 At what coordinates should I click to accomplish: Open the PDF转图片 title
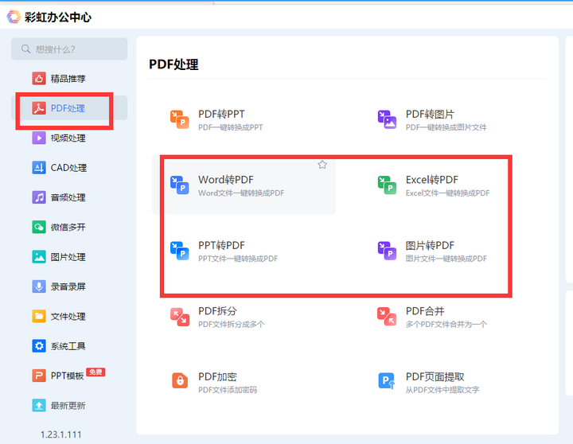[430, 114]
